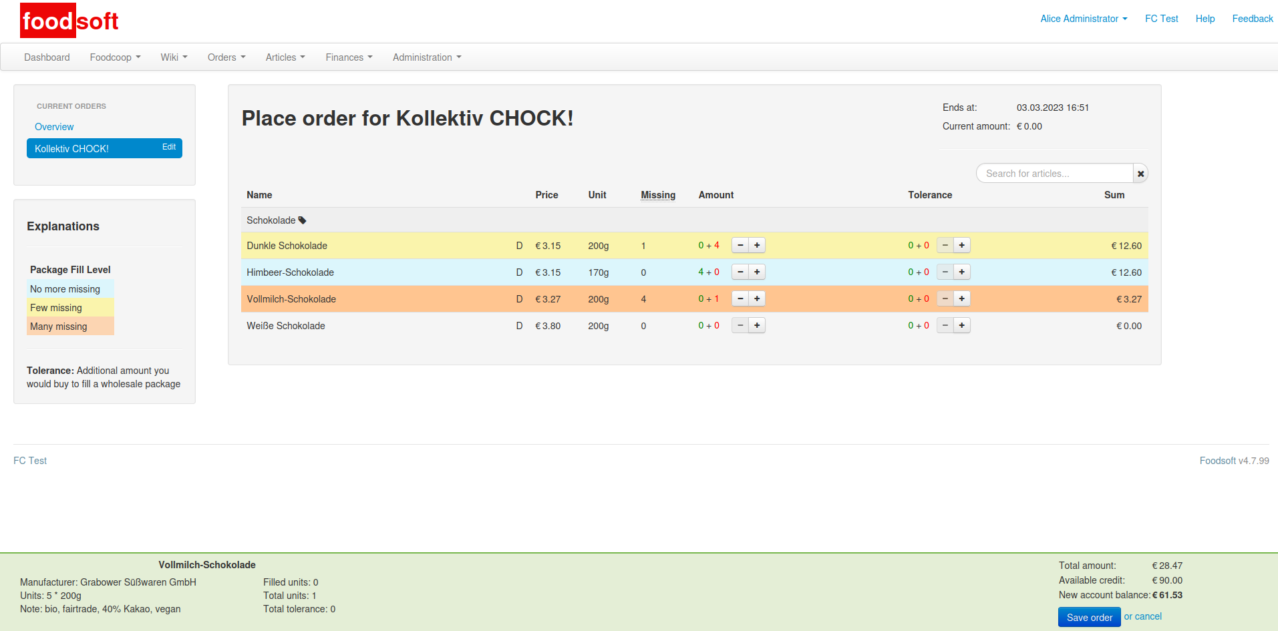Increase amount of Dunkle Schokolade
Image resolution: width=1278 pixels, height=631 pixels.
pos(757,246)
